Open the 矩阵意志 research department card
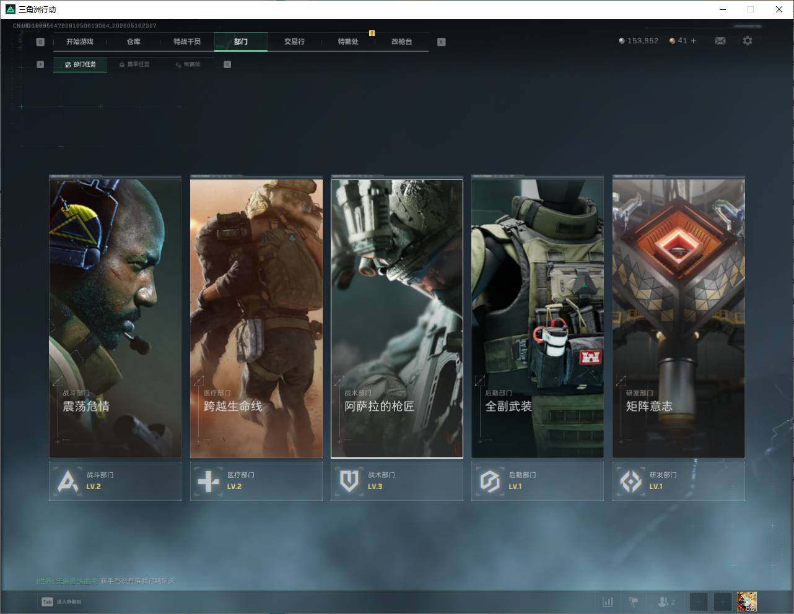This screenshot has height=614, width=794. (x=679, y=318)
